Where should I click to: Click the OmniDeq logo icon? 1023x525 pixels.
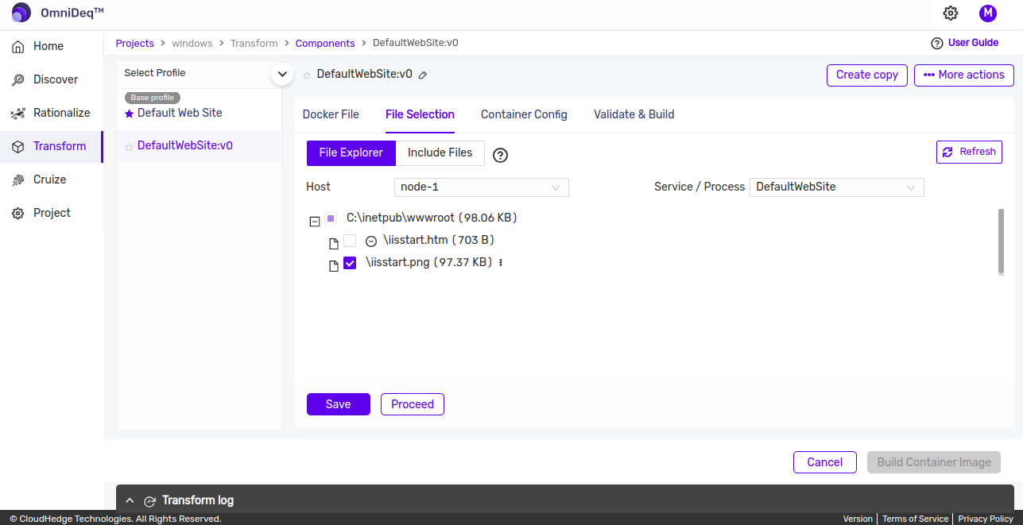click(x=21, y=13)
